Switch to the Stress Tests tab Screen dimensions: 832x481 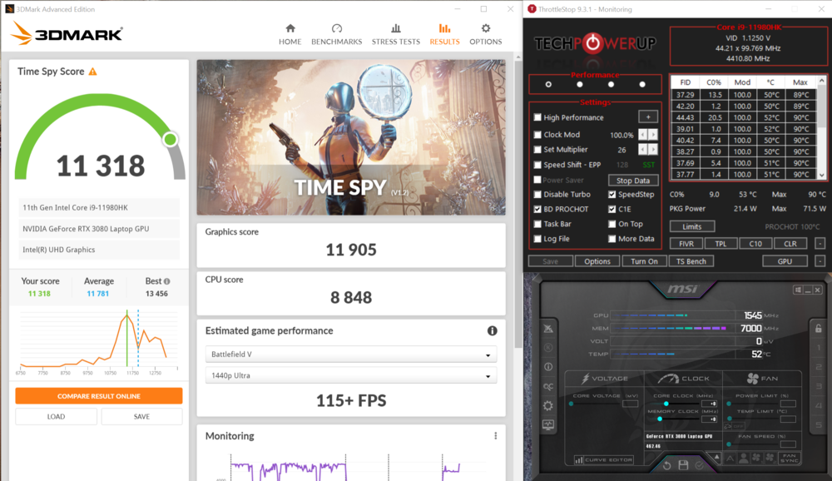(395, 34)
